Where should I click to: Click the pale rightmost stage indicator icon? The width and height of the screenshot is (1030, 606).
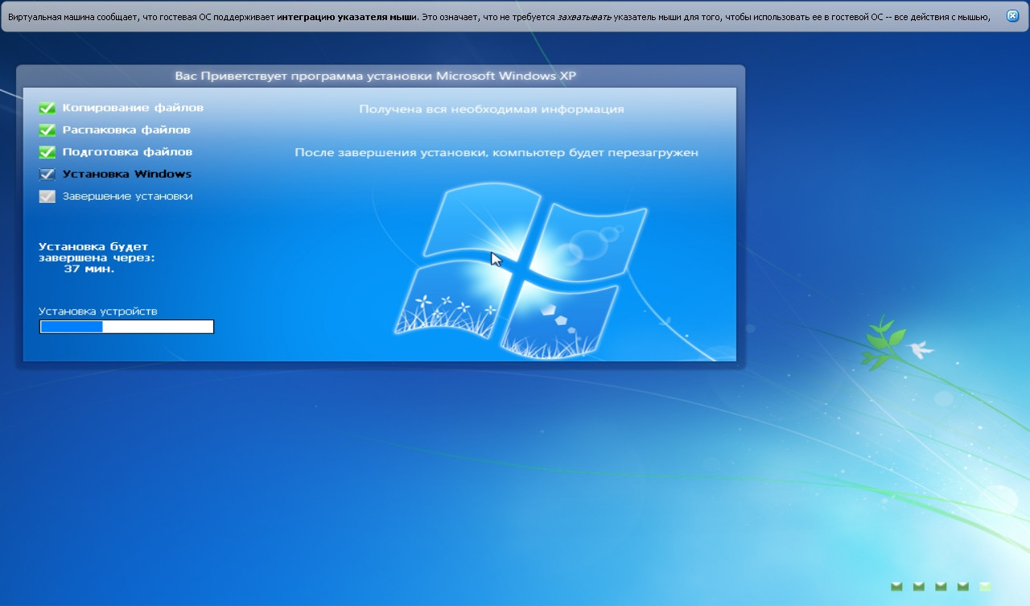(985, 586)
